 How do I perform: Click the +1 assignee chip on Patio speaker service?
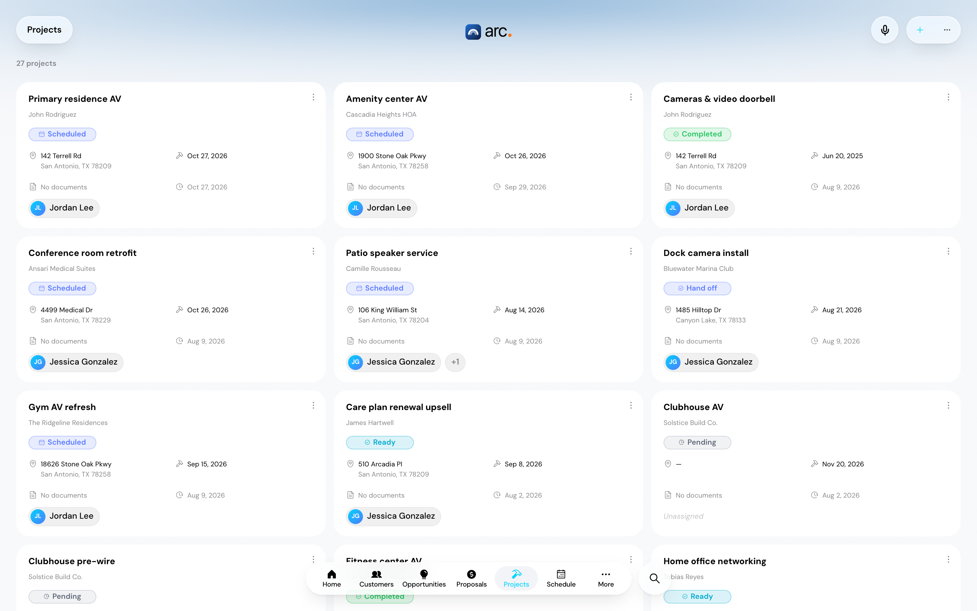coord(455,362)
